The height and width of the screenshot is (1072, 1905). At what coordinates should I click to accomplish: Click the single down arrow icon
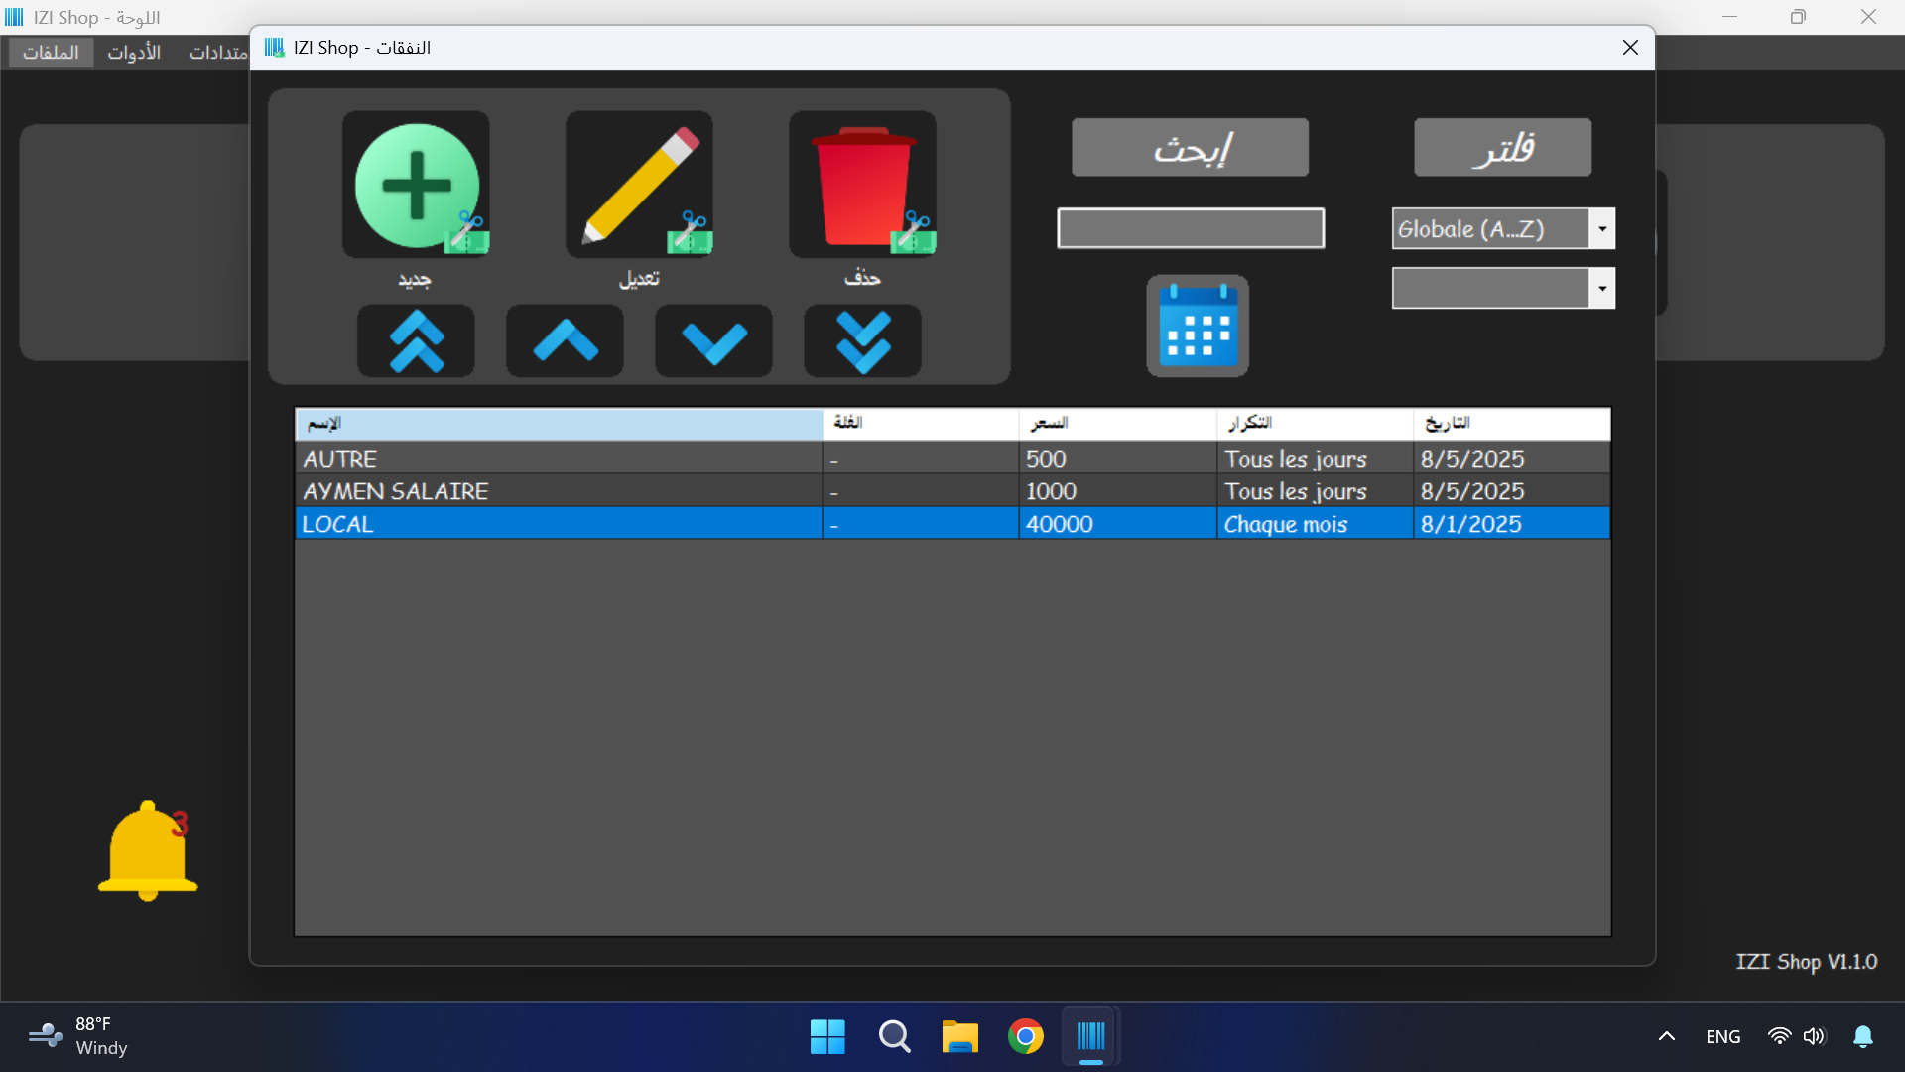712,340
